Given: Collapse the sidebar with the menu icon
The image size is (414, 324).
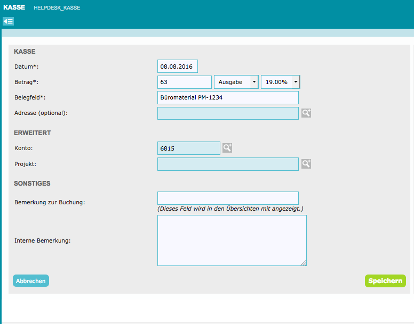Looking at the screenshot, I should [x=8, y=21].
